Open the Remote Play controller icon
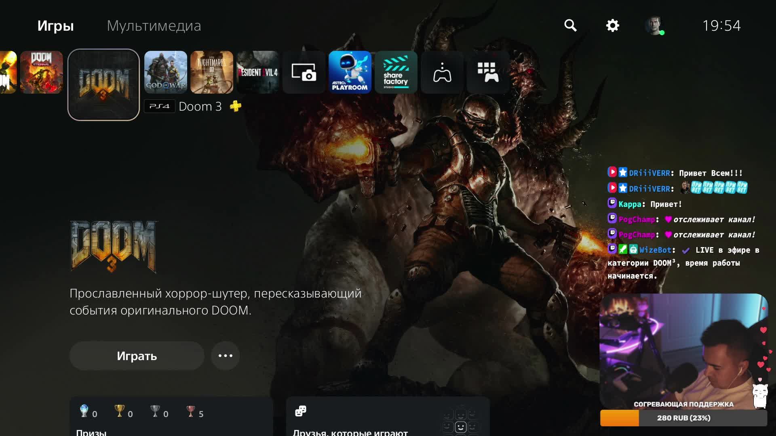This screenshot has width=776, height=436. (442, 72)
